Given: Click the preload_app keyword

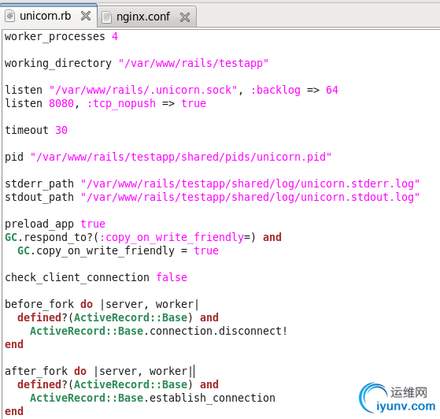Looking at the screenshot, I should pos(39,224).
